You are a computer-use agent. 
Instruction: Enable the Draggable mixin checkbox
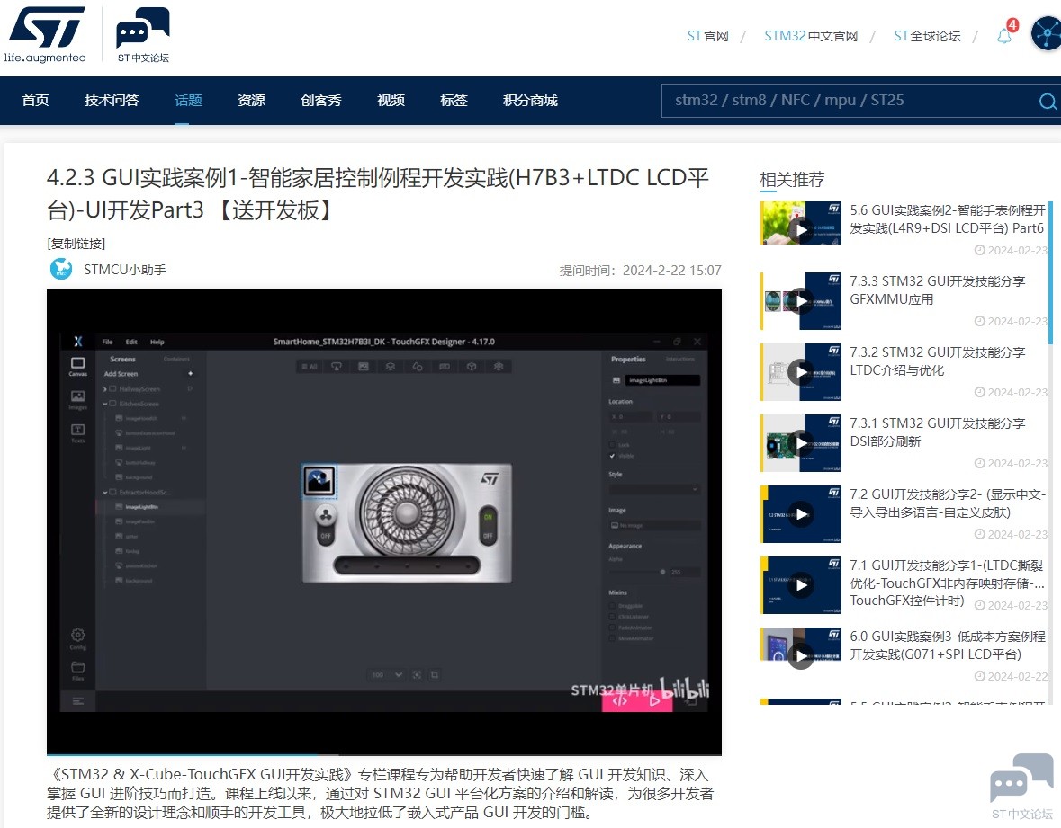(x=612, y=606)
